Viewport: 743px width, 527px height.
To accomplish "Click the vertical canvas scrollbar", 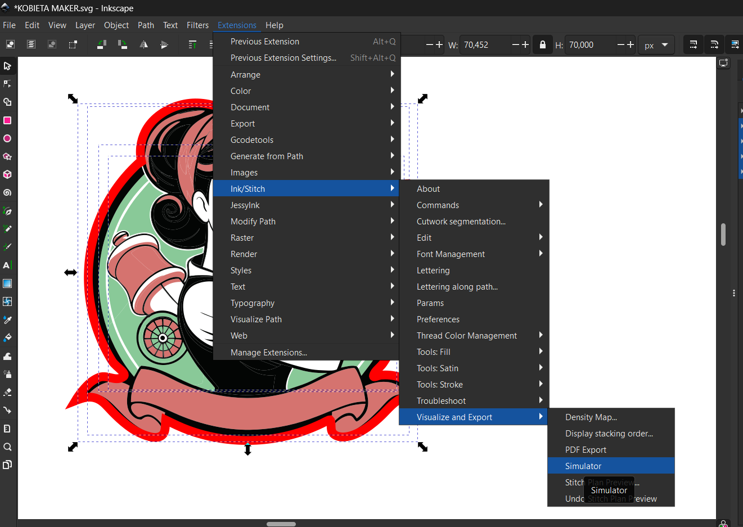I will click(723, 235).
